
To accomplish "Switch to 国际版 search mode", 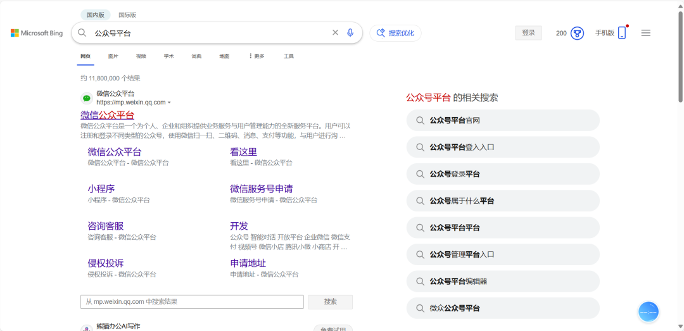I will point(127,15).
